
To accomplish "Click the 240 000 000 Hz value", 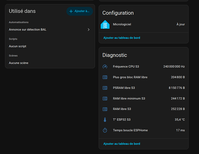I will point(174,67).
